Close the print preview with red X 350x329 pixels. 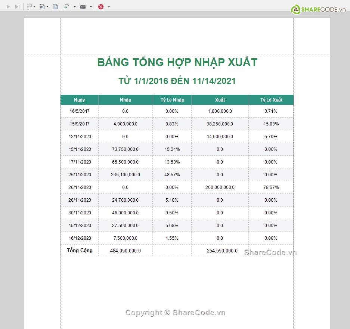pyautogui.click(x=101, y=7)
